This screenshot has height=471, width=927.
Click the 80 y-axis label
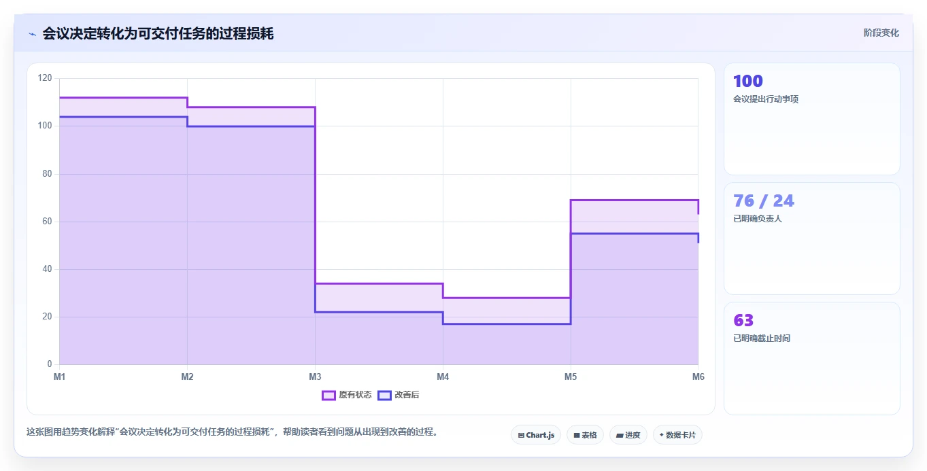pyautogui.click(x=47, y=174)
